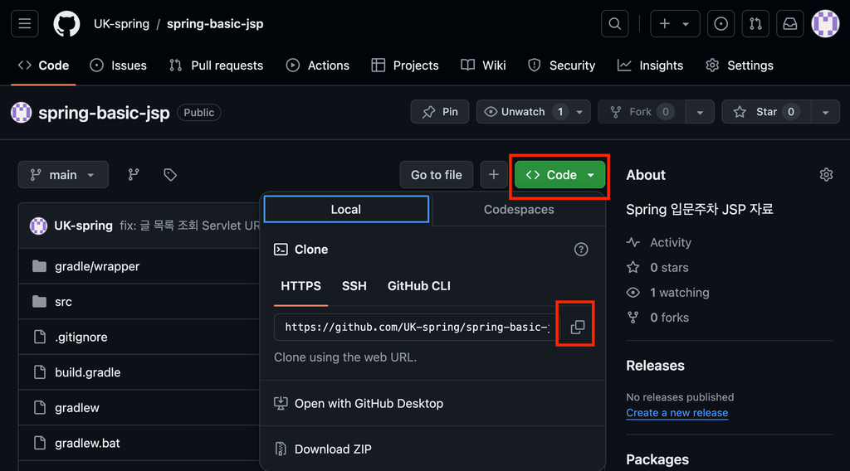
Task: Switch to the Code tab
Action: tap(43, 66)
